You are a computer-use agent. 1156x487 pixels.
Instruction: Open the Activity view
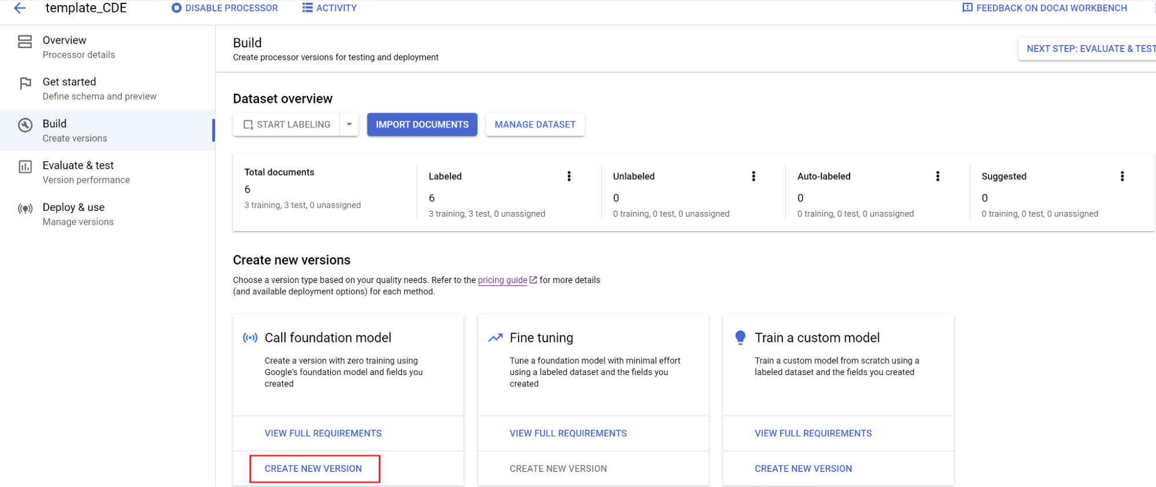pos(330,8)
